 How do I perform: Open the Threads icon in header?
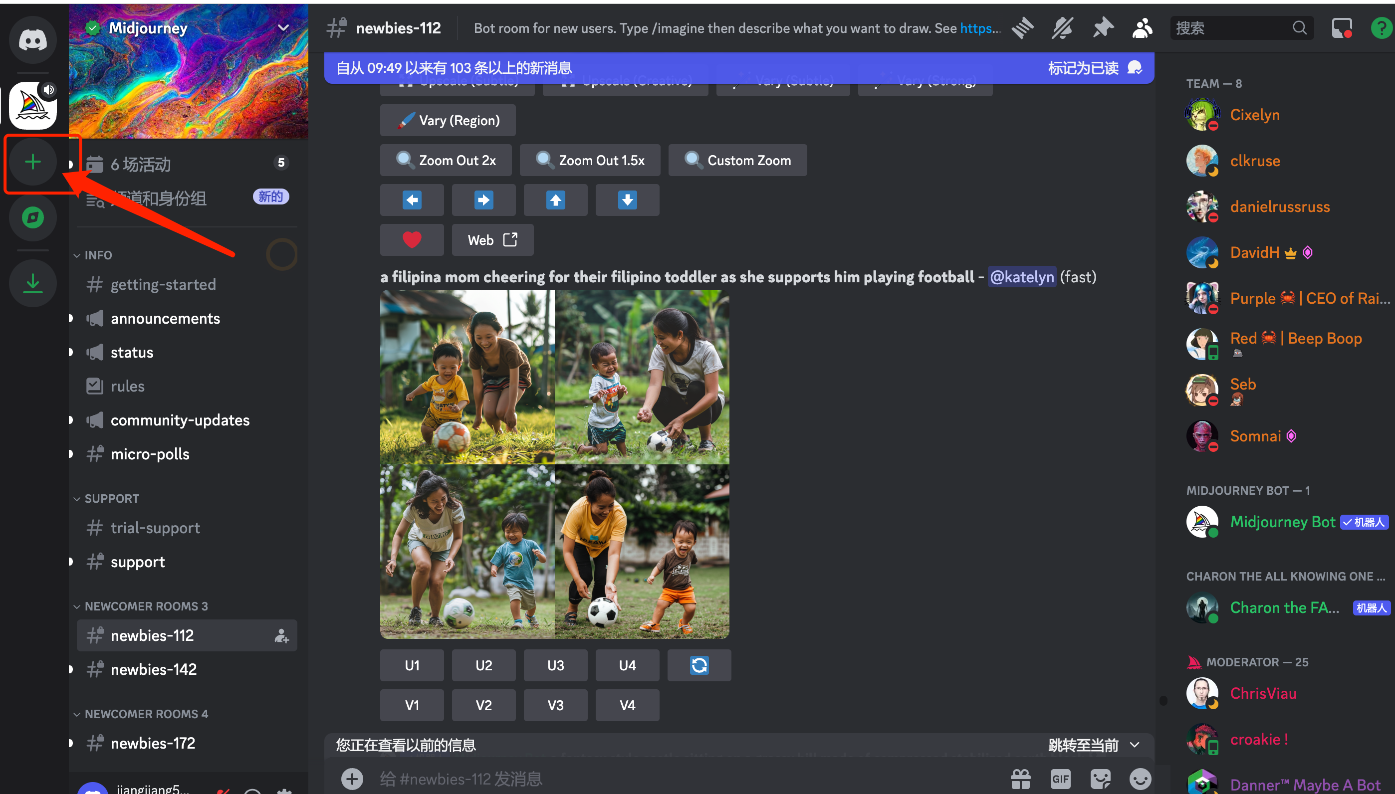click(x=1022, y=28)
